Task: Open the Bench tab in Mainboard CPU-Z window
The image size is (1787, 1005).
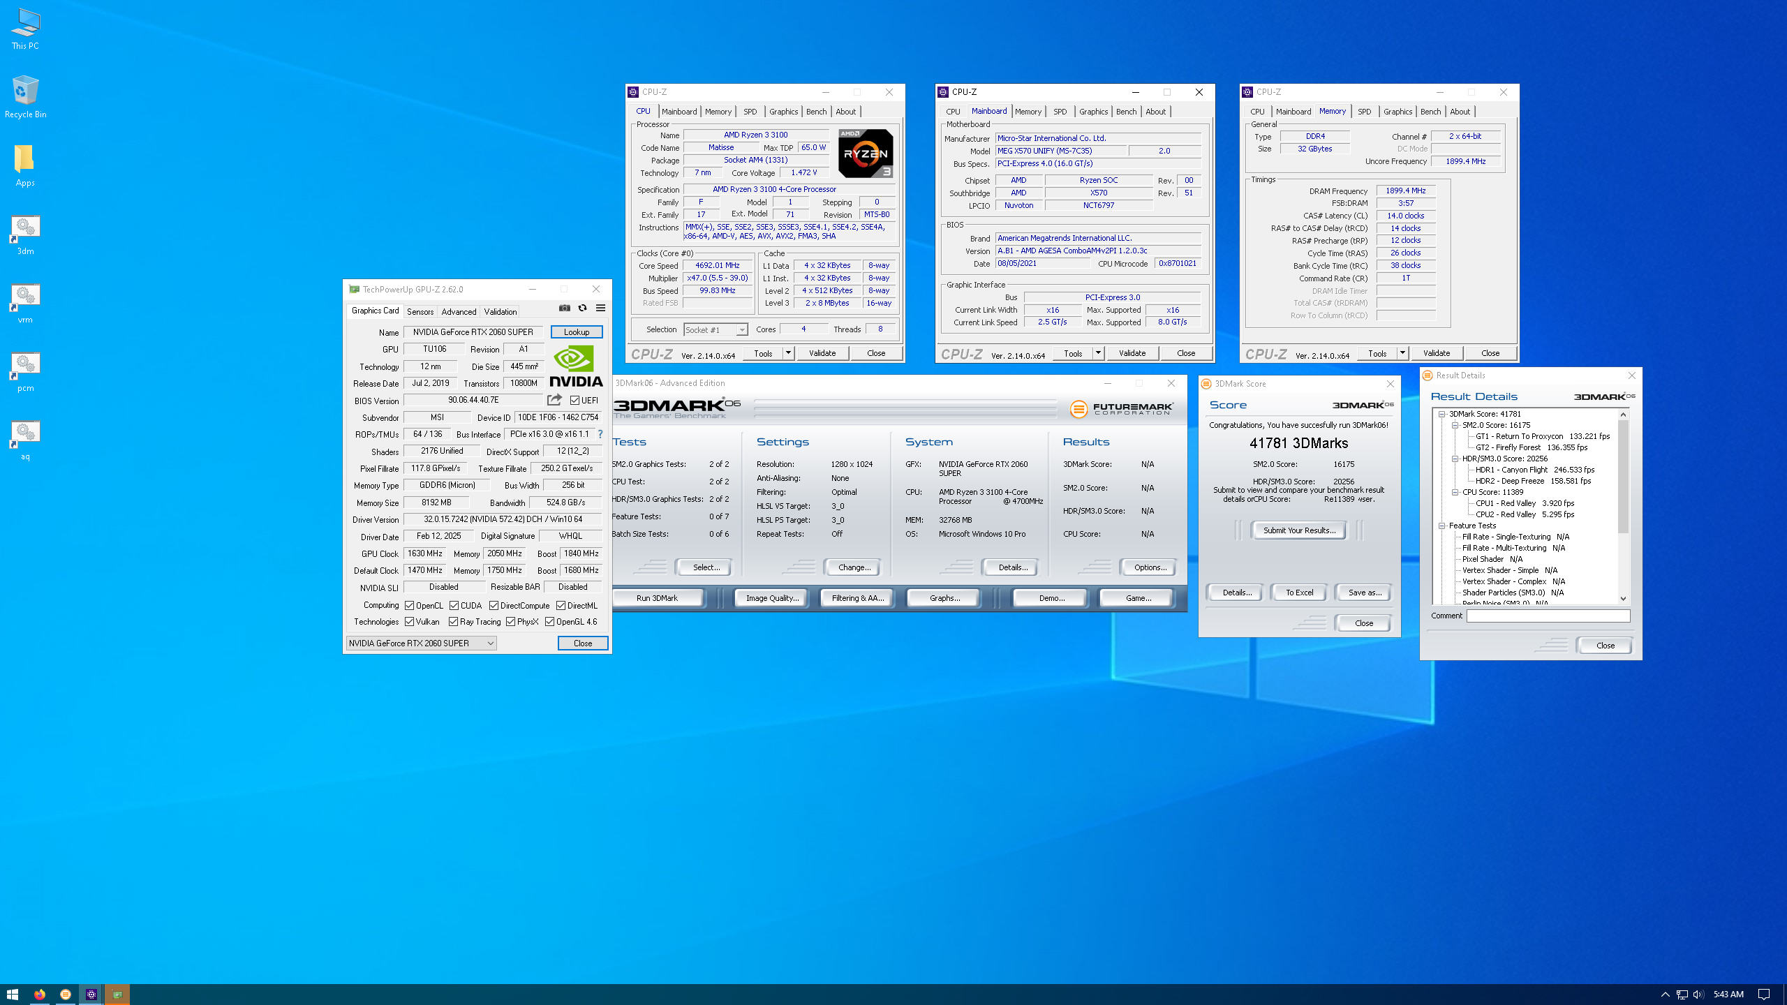Action: click(1126, 112)
